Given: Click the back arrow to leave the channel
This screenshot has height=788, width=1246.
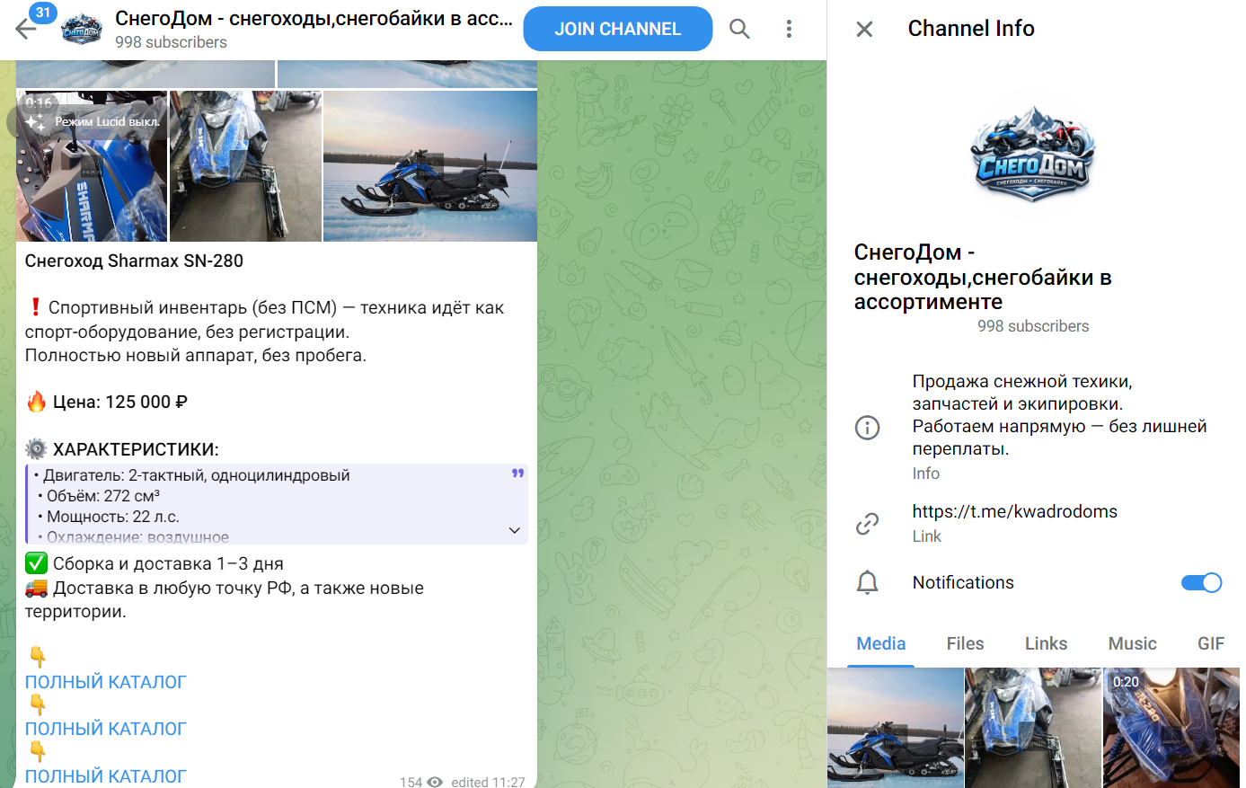Looking at the screenshot, I should (x=27, y=28).
